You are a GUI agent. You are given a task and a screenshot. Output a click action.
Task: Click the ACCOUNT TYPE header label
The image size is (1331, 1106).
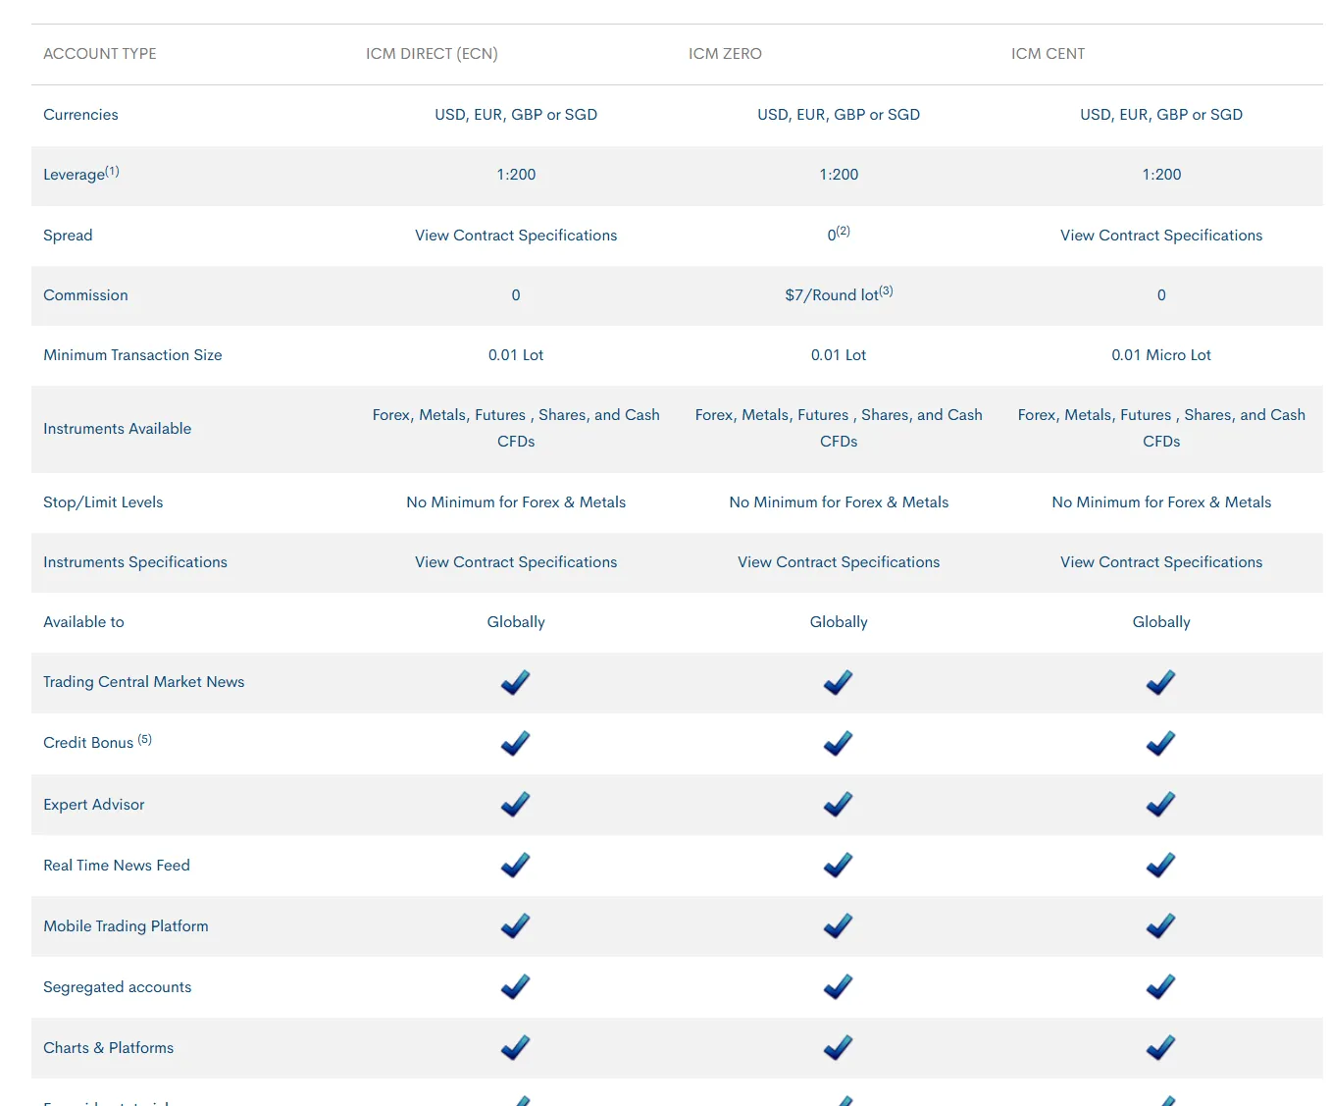coord(100,54)
